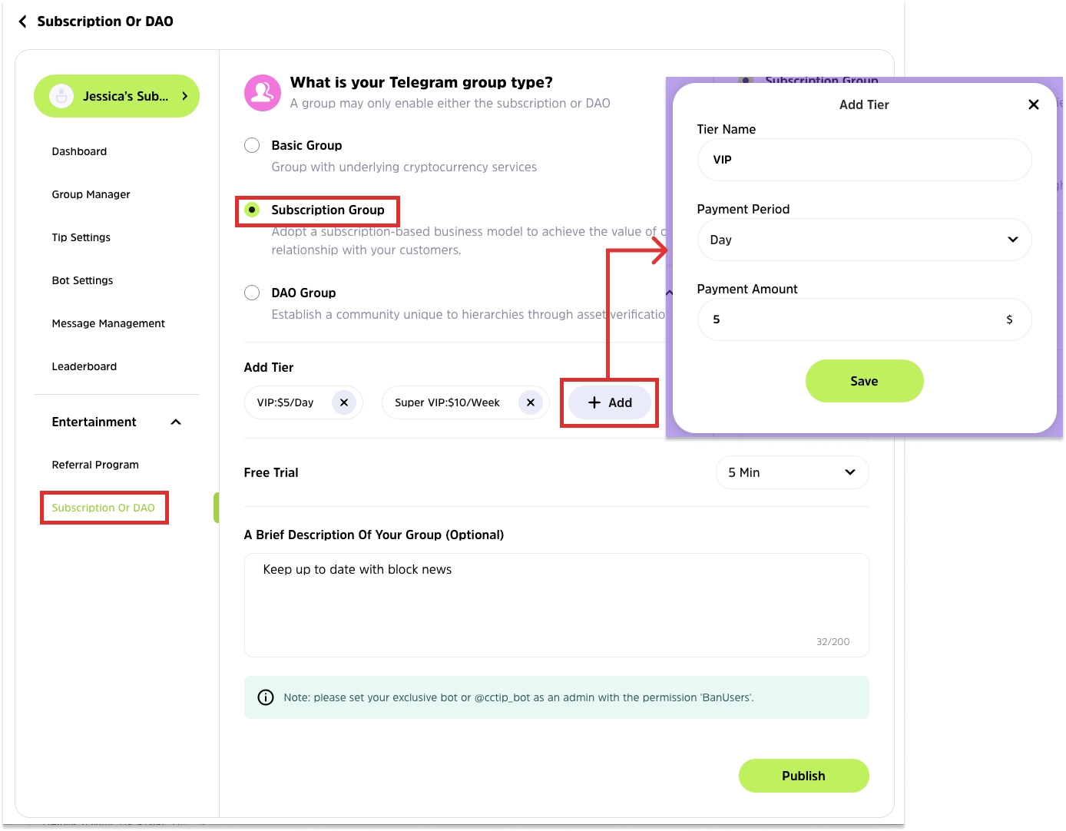
Task: Click the Save button in Add Tier
Action: tap(864, 381)
